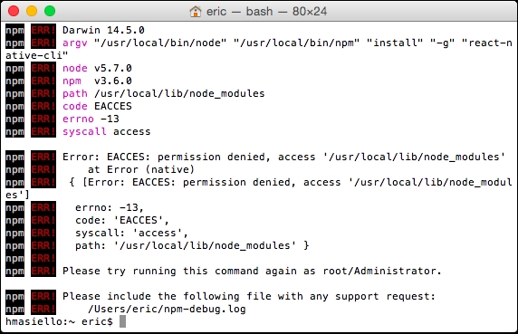
Task: Click the "at Error (native)" stack line
Action: point(141,169)
